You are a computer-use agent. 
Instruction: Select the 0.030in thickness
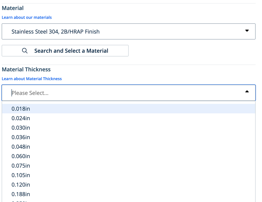click(21, 128)
